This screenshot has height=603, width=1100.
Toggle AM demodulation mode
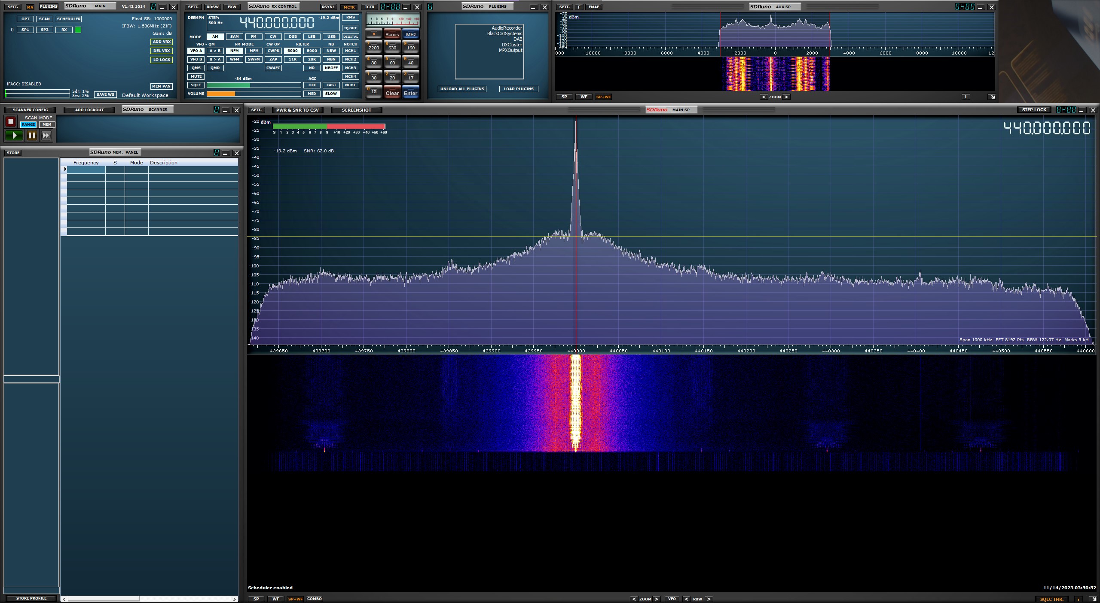click(x=215, y=36)
